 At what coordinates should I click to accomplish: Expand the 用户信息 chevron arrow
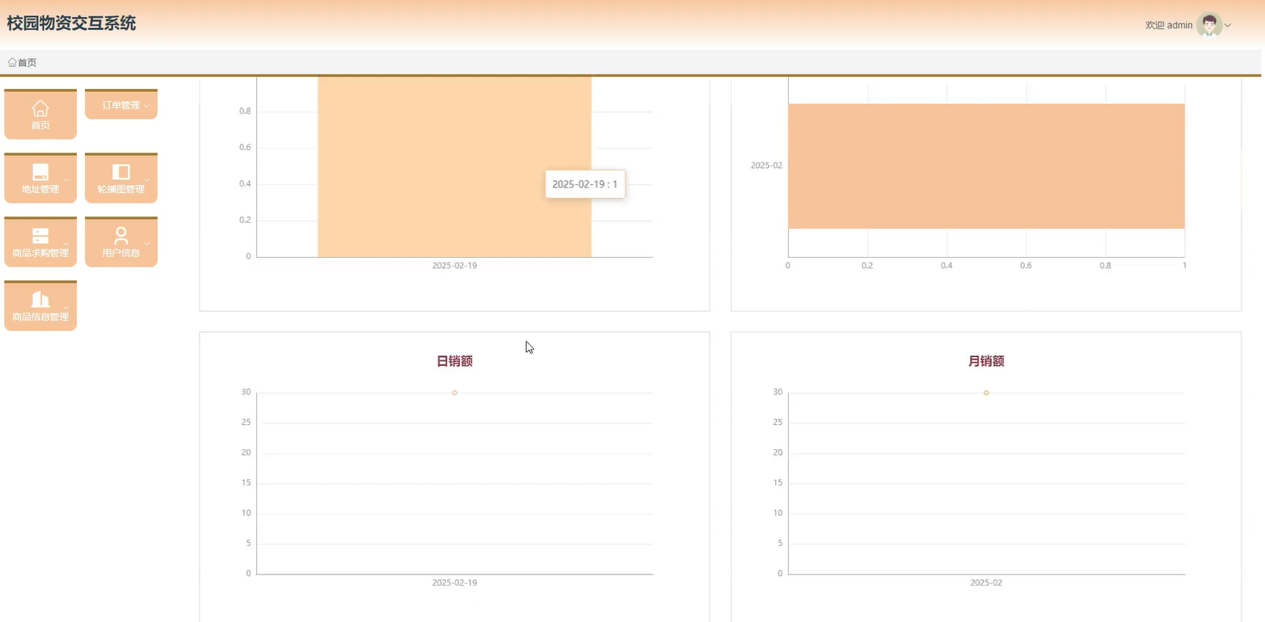tap(147, 243)
